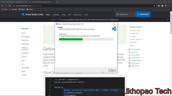Open the CONTAINERS sidebar section
Screen dimensions: 172x96
pyautogui.click(x=25, y=68)
